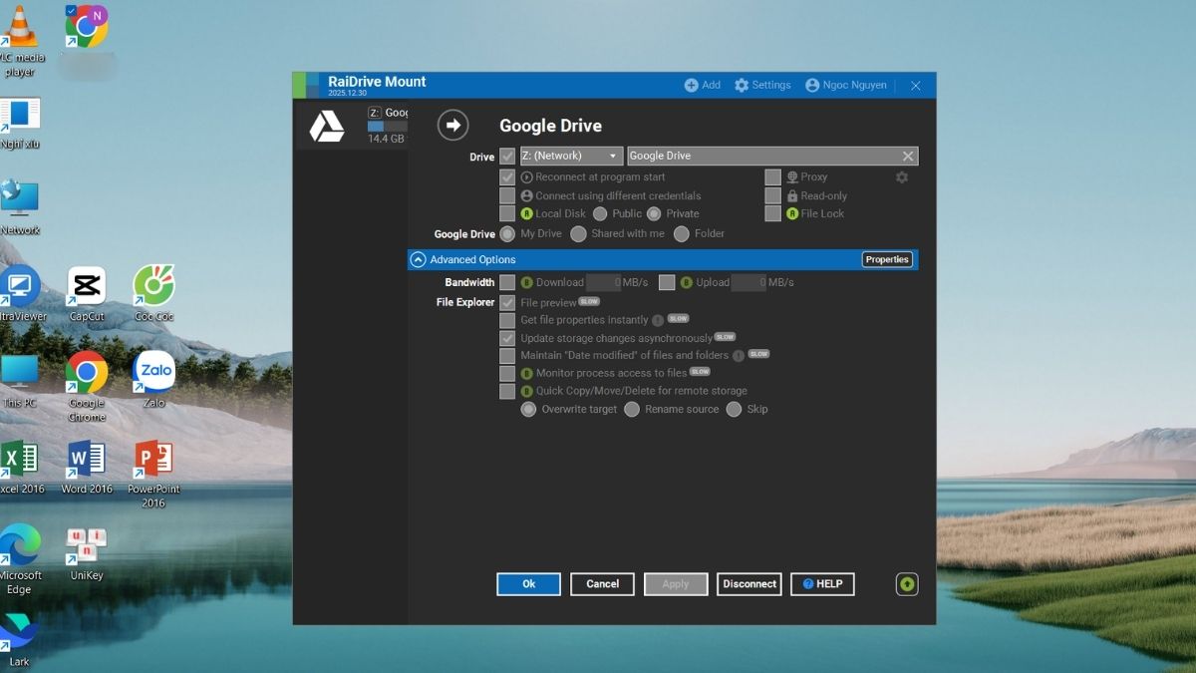Click the info icon next to Maintain Date modified

coord(739,355)
